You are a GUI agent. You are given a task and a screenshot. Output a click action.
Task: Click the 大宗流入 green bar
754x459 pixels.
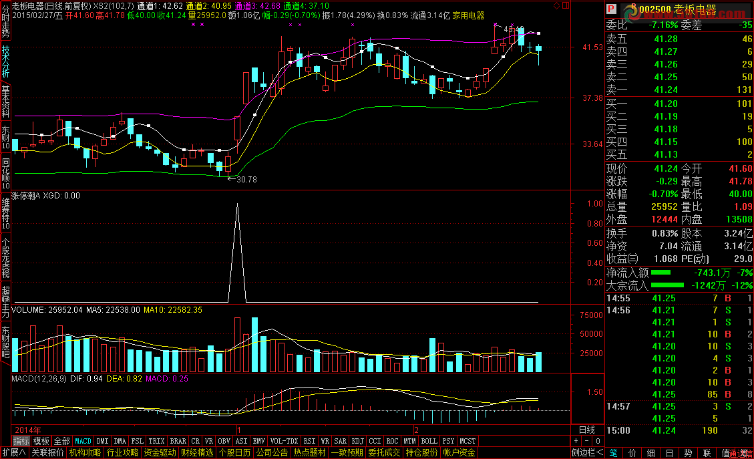667,285
